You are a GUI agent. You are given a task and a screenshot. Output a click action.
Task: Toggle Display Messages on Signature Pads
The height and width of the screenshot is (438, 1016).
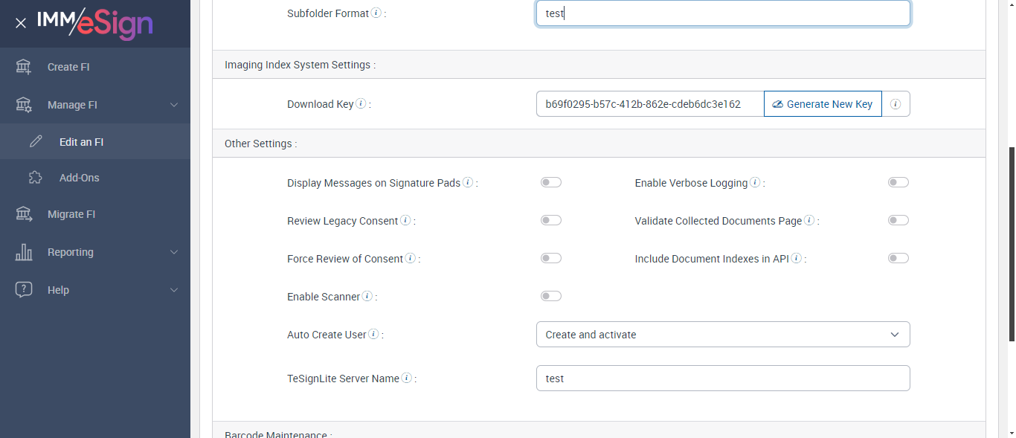[x=551, y=182]
